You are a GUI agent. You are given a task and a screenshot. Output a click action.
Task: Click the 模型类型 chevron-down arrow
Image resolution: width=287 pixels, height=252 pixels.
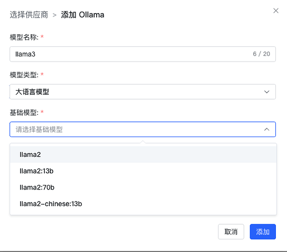[x=266, y=92]
